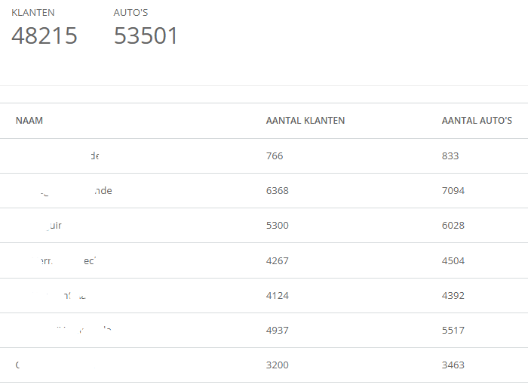Click the KLANTEN summary label

[33, 13]
